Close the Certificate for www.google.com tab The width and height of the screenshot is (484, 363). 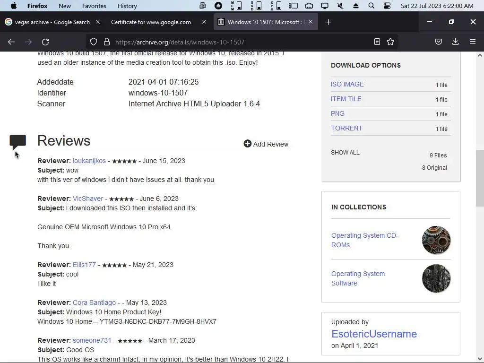pos(204,22)
